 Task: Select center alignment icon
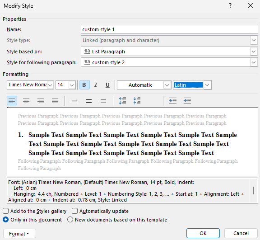pyautogui.click(x=26, y=101)
